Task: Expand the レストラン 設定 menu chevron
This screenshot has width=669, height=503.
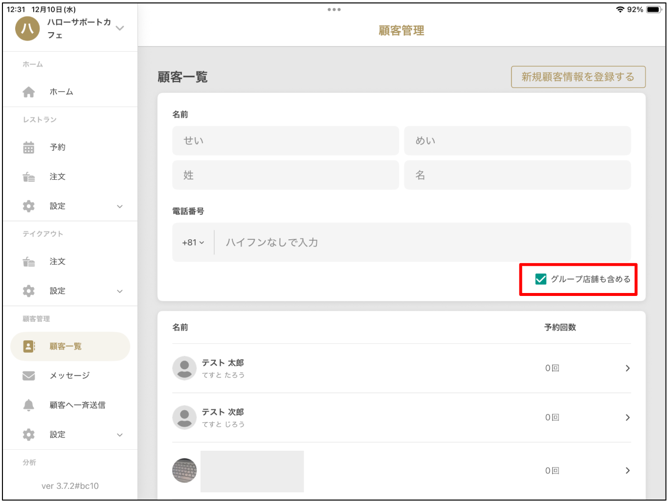Action: click(x=120, y=206)
